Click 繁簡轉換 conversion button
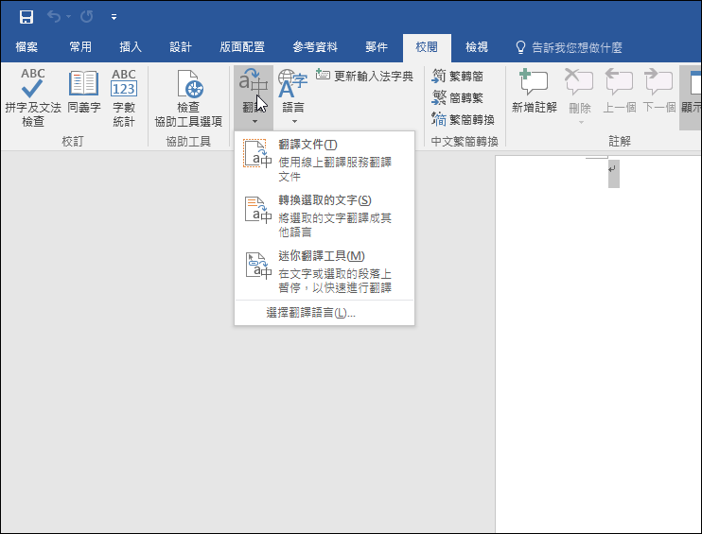Image resolution: width=702 pixels, height=534 pixels. pos(463,119)
